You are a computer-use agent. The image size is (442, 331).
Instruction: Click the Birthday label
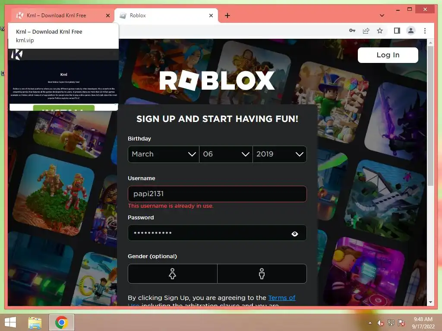click(x=139, y=138)
